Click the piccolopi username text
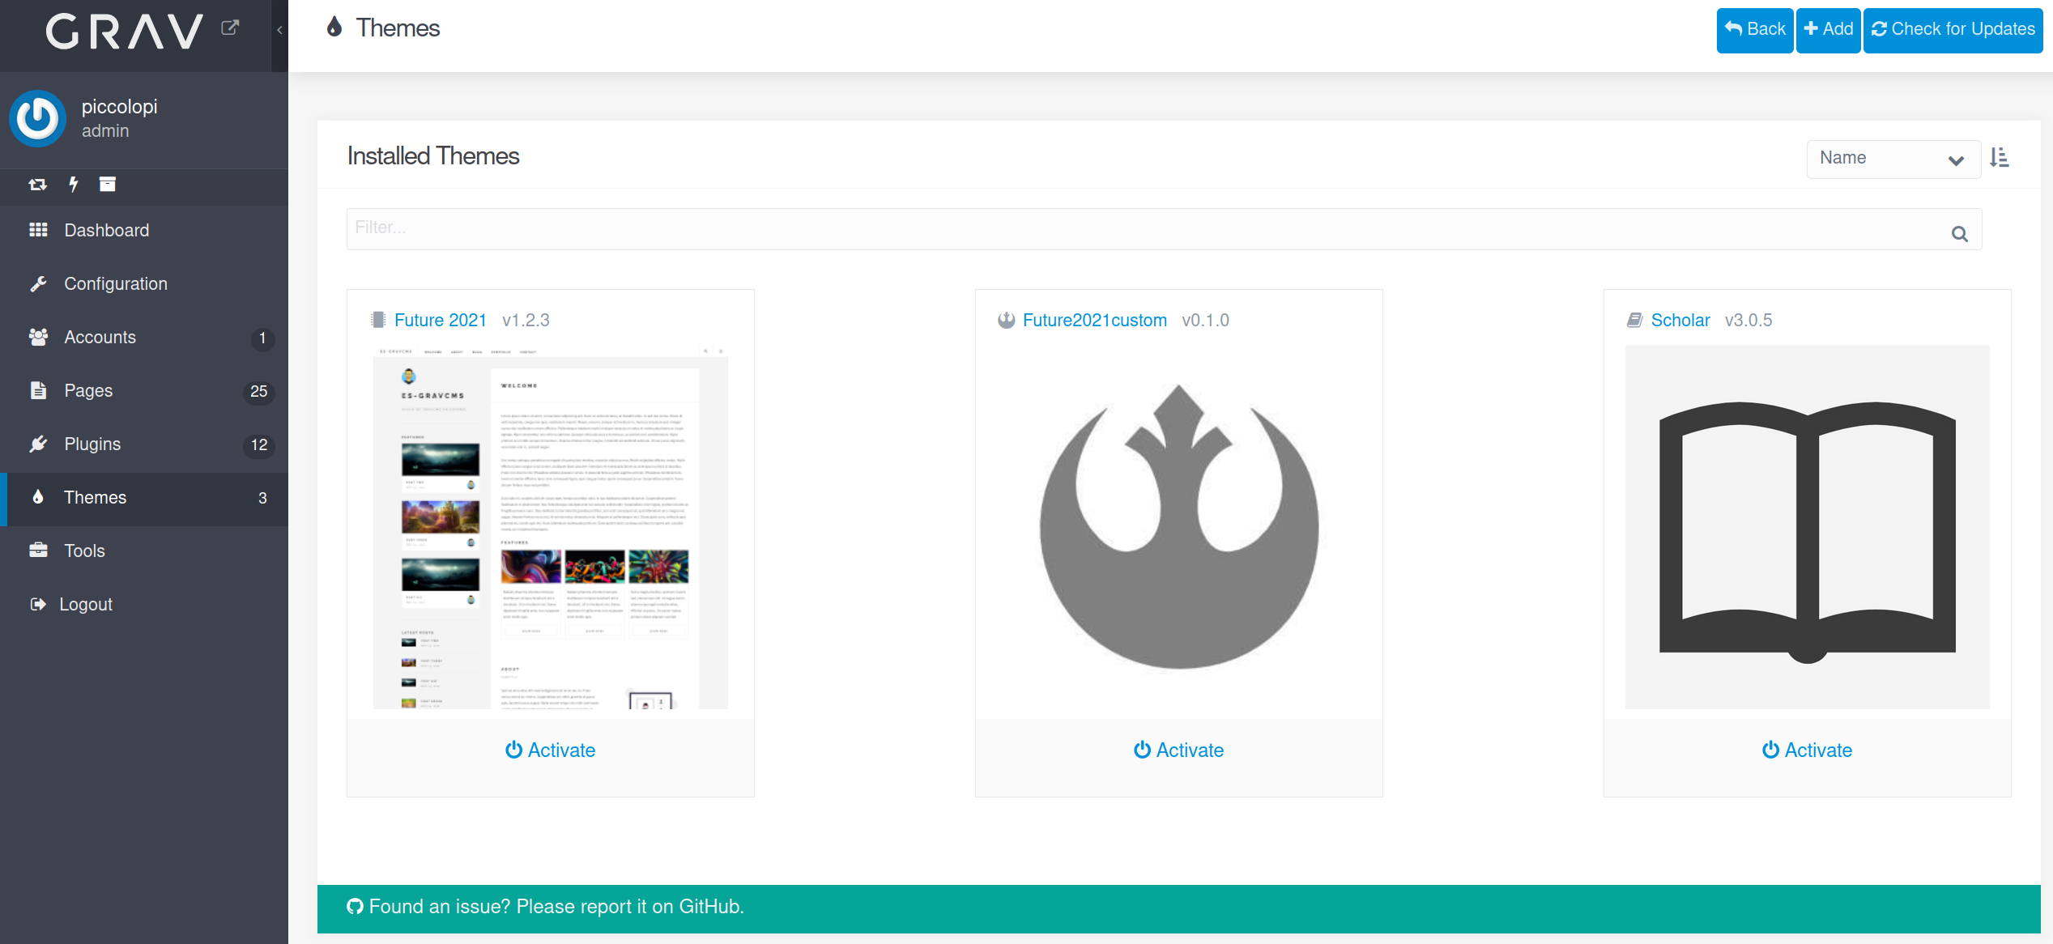Viewport: 2053px width, 944px height. (x=120, y=107)
